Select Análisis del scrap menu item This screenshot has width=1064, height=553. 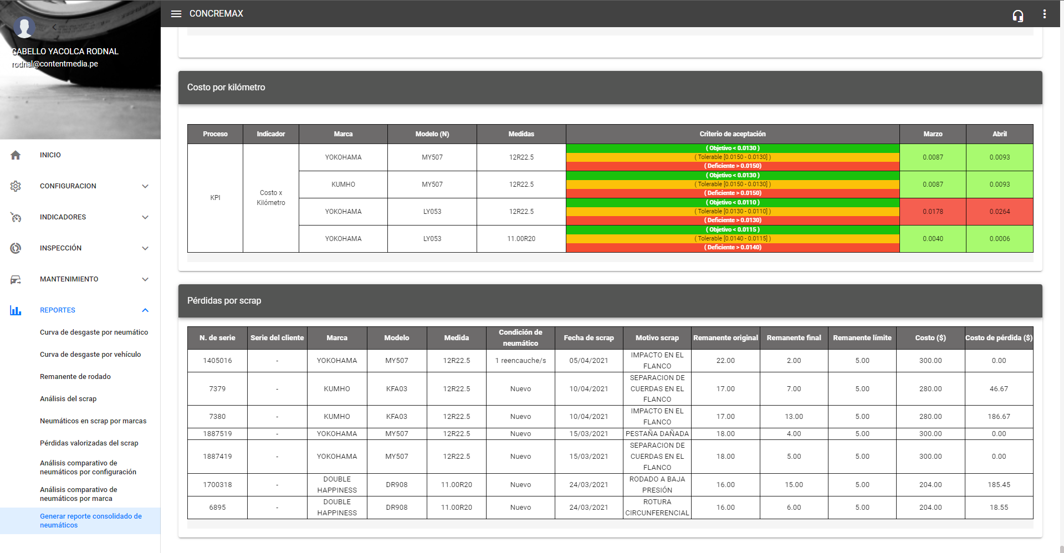coord(68,399)
